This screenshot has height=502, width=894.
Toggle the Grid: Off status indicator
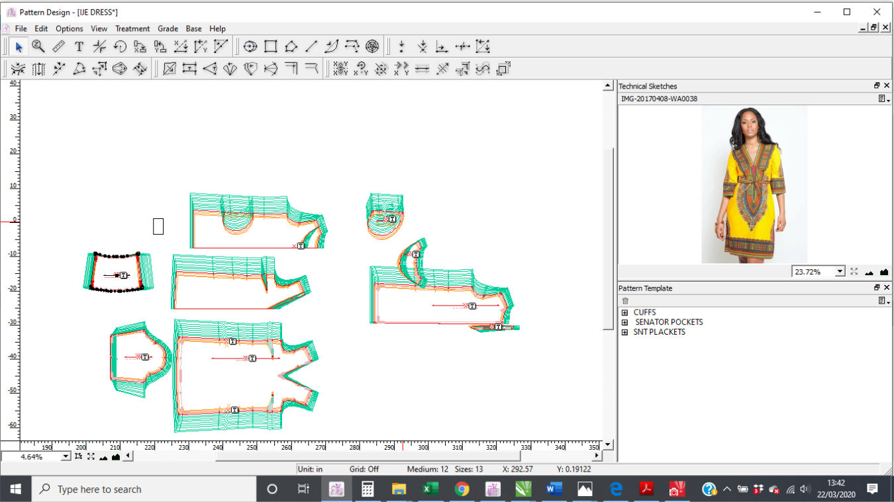[364, 469]
